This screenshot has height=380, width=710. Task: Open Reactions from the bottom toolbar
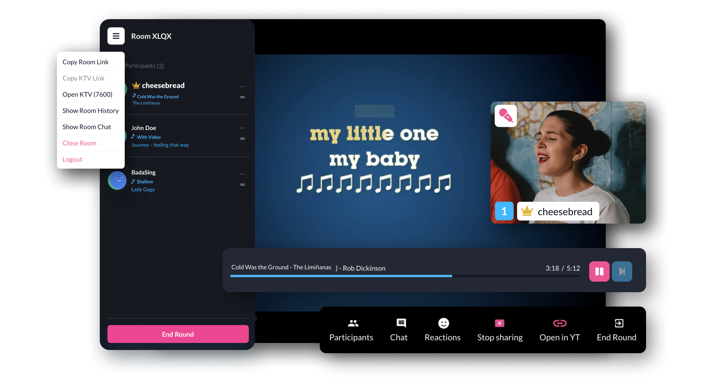tap(443, 330)
